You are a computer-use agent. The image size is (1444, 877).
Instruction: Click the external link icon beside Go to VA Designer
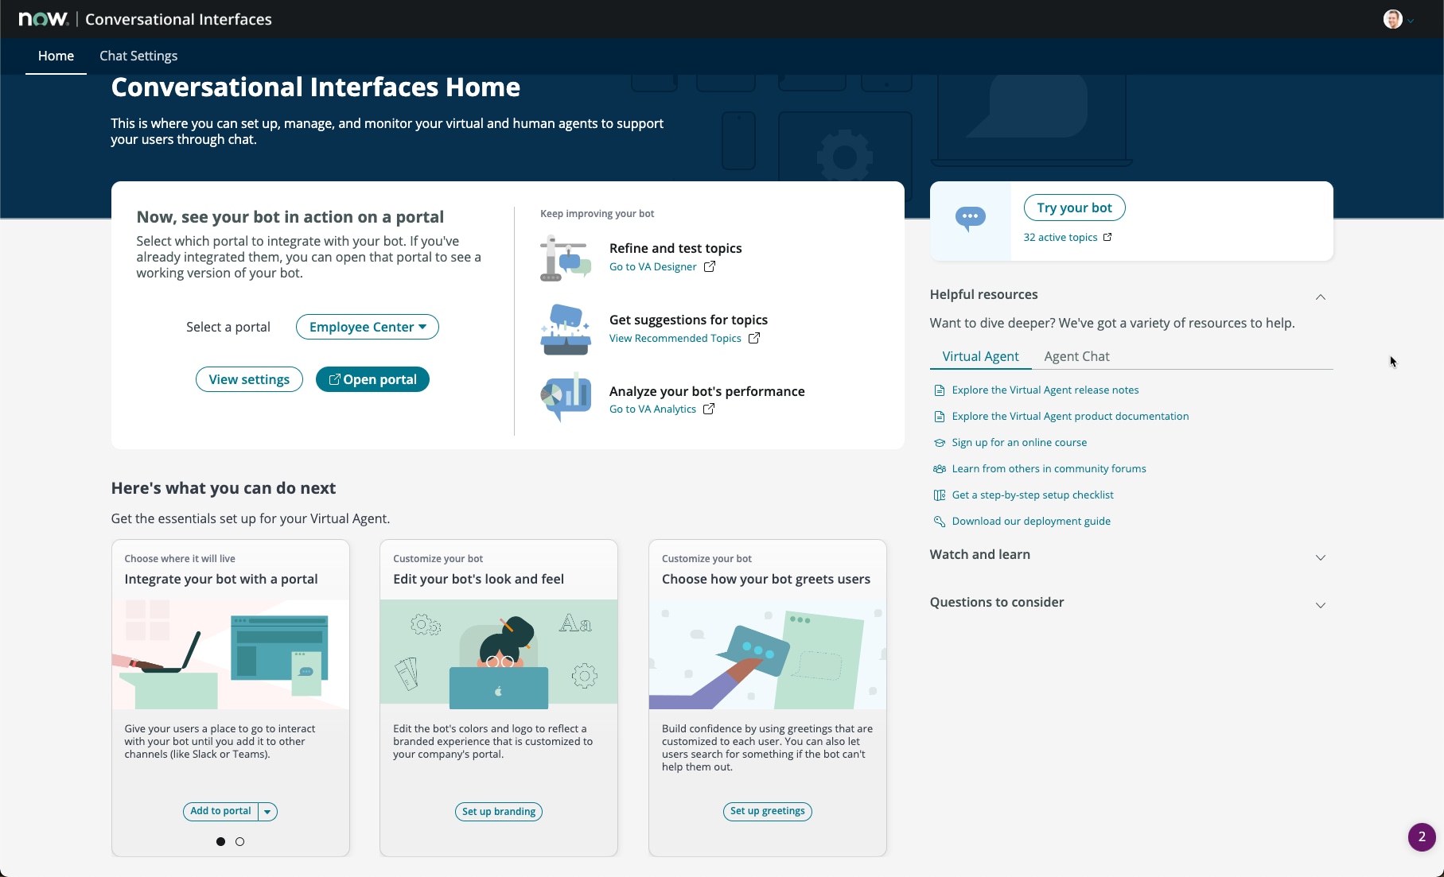[709, 266]
